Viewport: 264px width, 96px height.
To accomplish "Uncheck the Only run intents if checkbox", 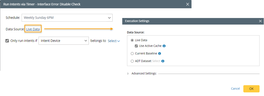I will click(7, 40).
